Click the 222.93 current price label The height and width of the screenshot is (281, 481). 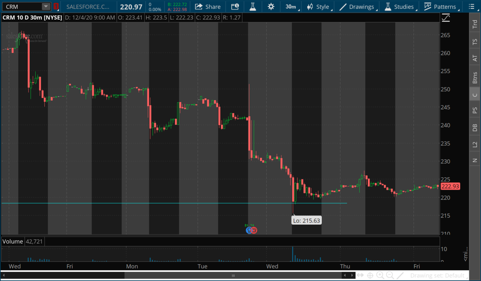point(450,186)
